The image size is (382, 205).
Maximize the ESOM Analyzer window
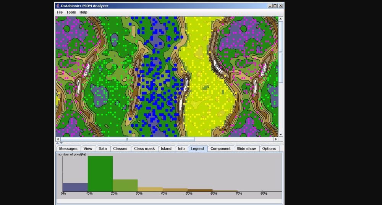click(x=275, y=6)
